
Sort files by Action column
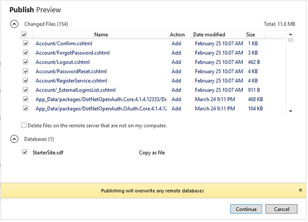[177, 35]
